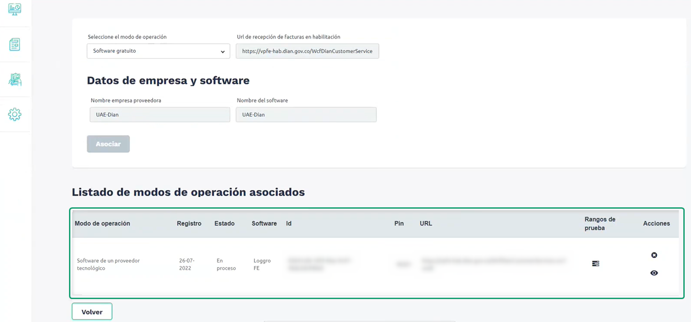The height and width of the screenshot is (322, 691).
Task: Select the Pin column header
Action: pos(399,224)
